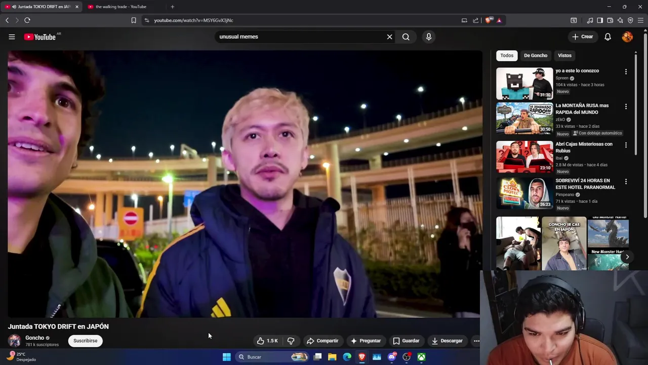Open the HOTEL PARANORMAL video thumbnail
This screenshot has height=365, width=648.
click(x=524, y=194)
